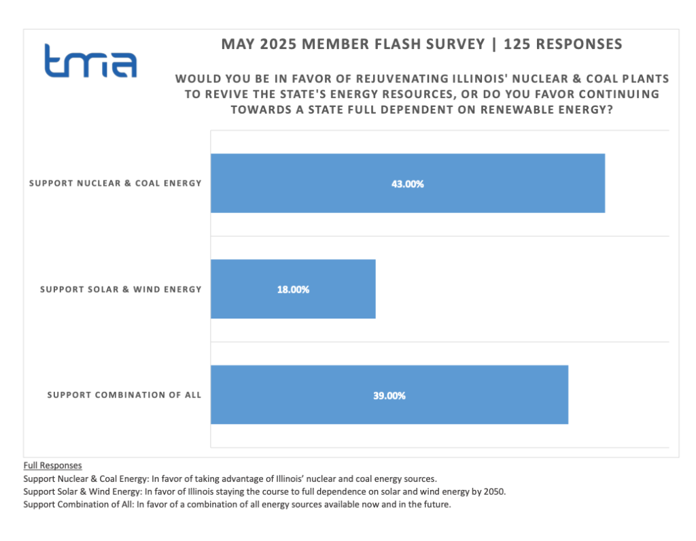Click the 18.00% data label

(293, 289)
